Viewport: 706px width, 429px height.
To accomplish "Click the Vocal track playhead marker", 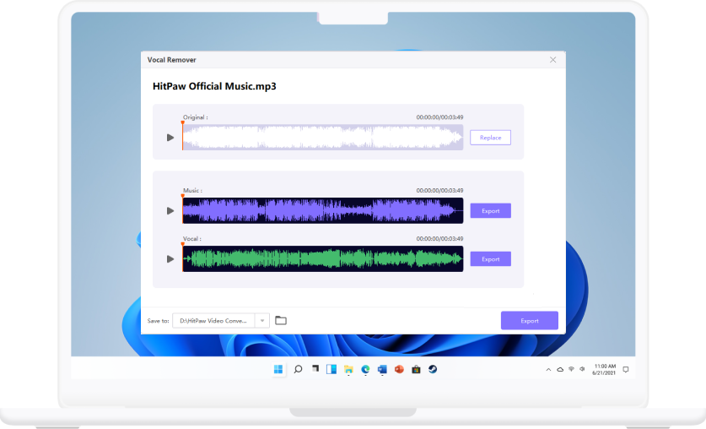I will point(182,244).
